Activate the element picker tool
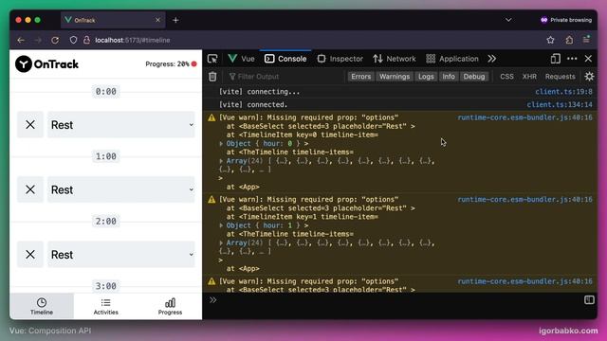This screenshot has width=607, height=341. coord(212,59)
